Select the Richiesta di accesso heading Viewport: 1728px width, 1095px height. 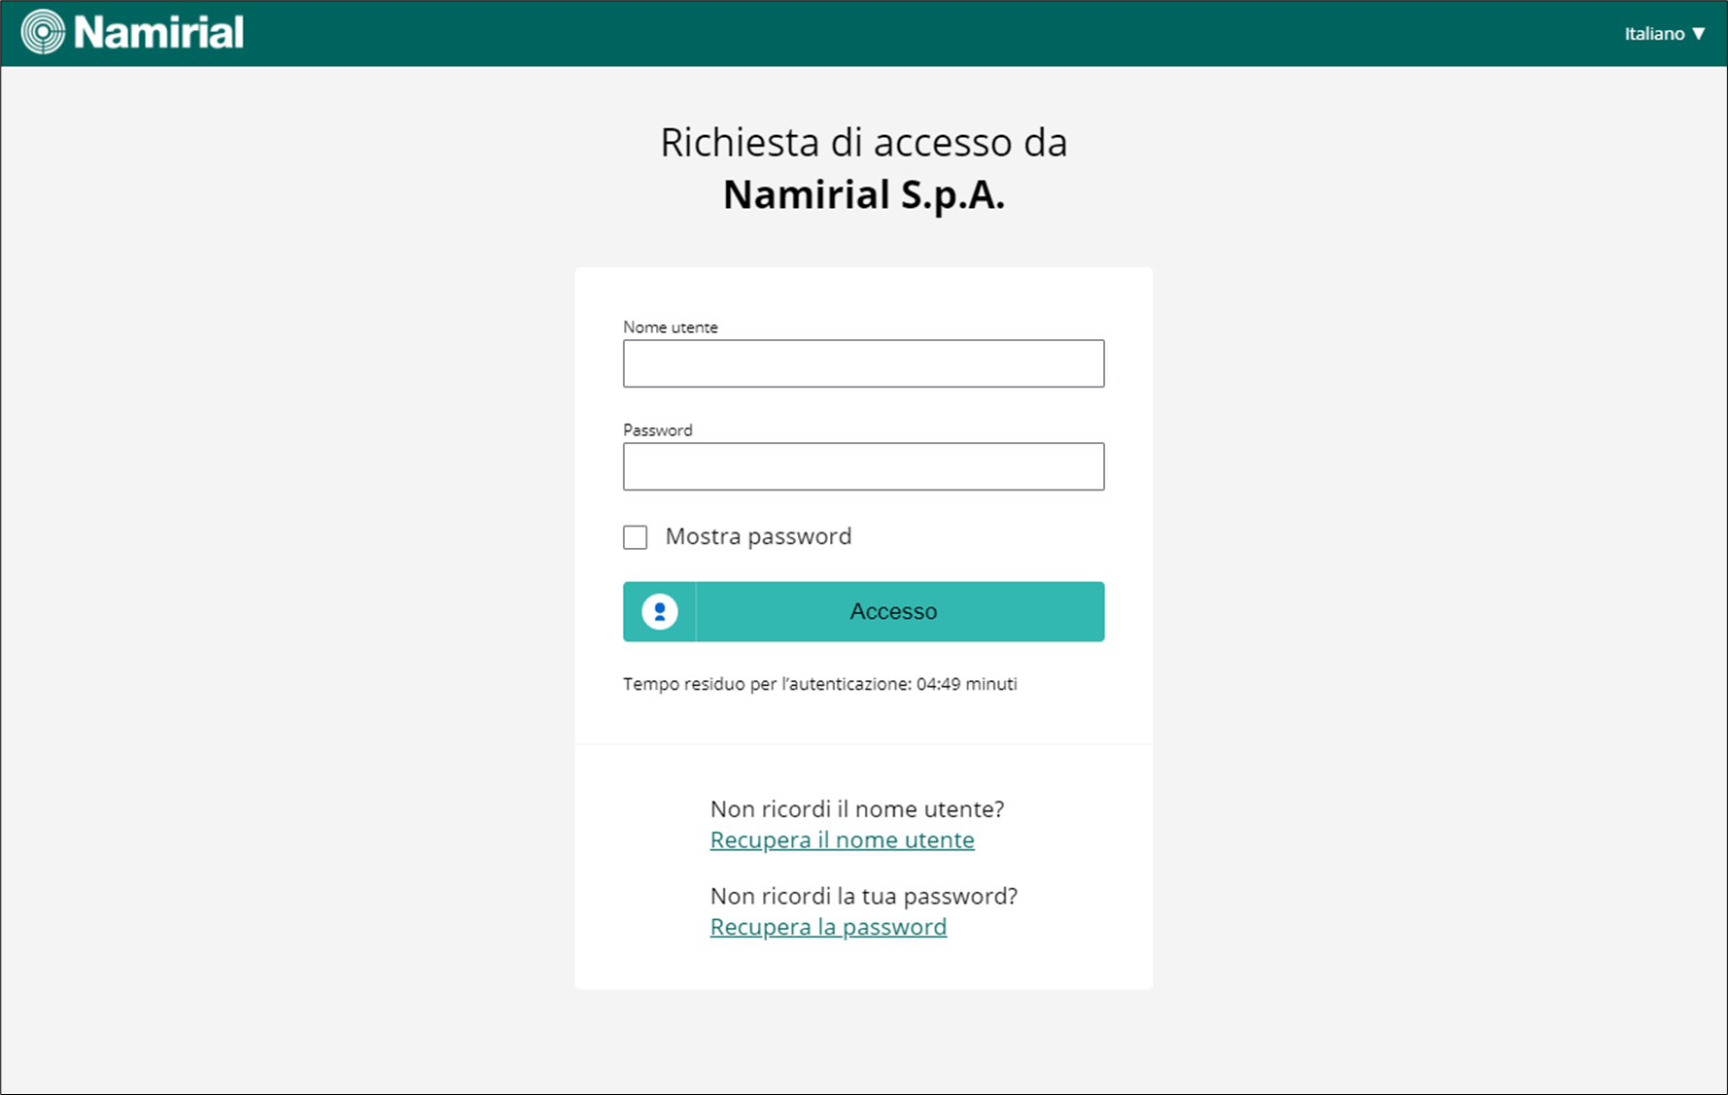(x=863, y=142)
